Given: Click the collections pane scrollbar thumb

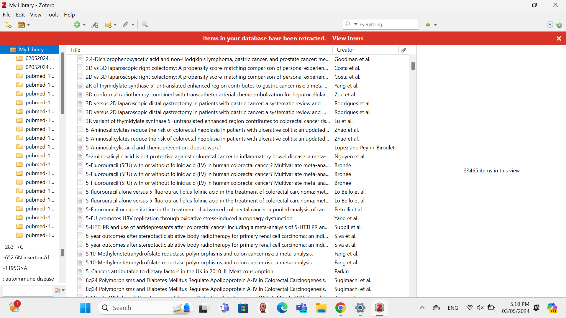Looking at the screenshot, I should pyautogui.click(x=63, y=83).
